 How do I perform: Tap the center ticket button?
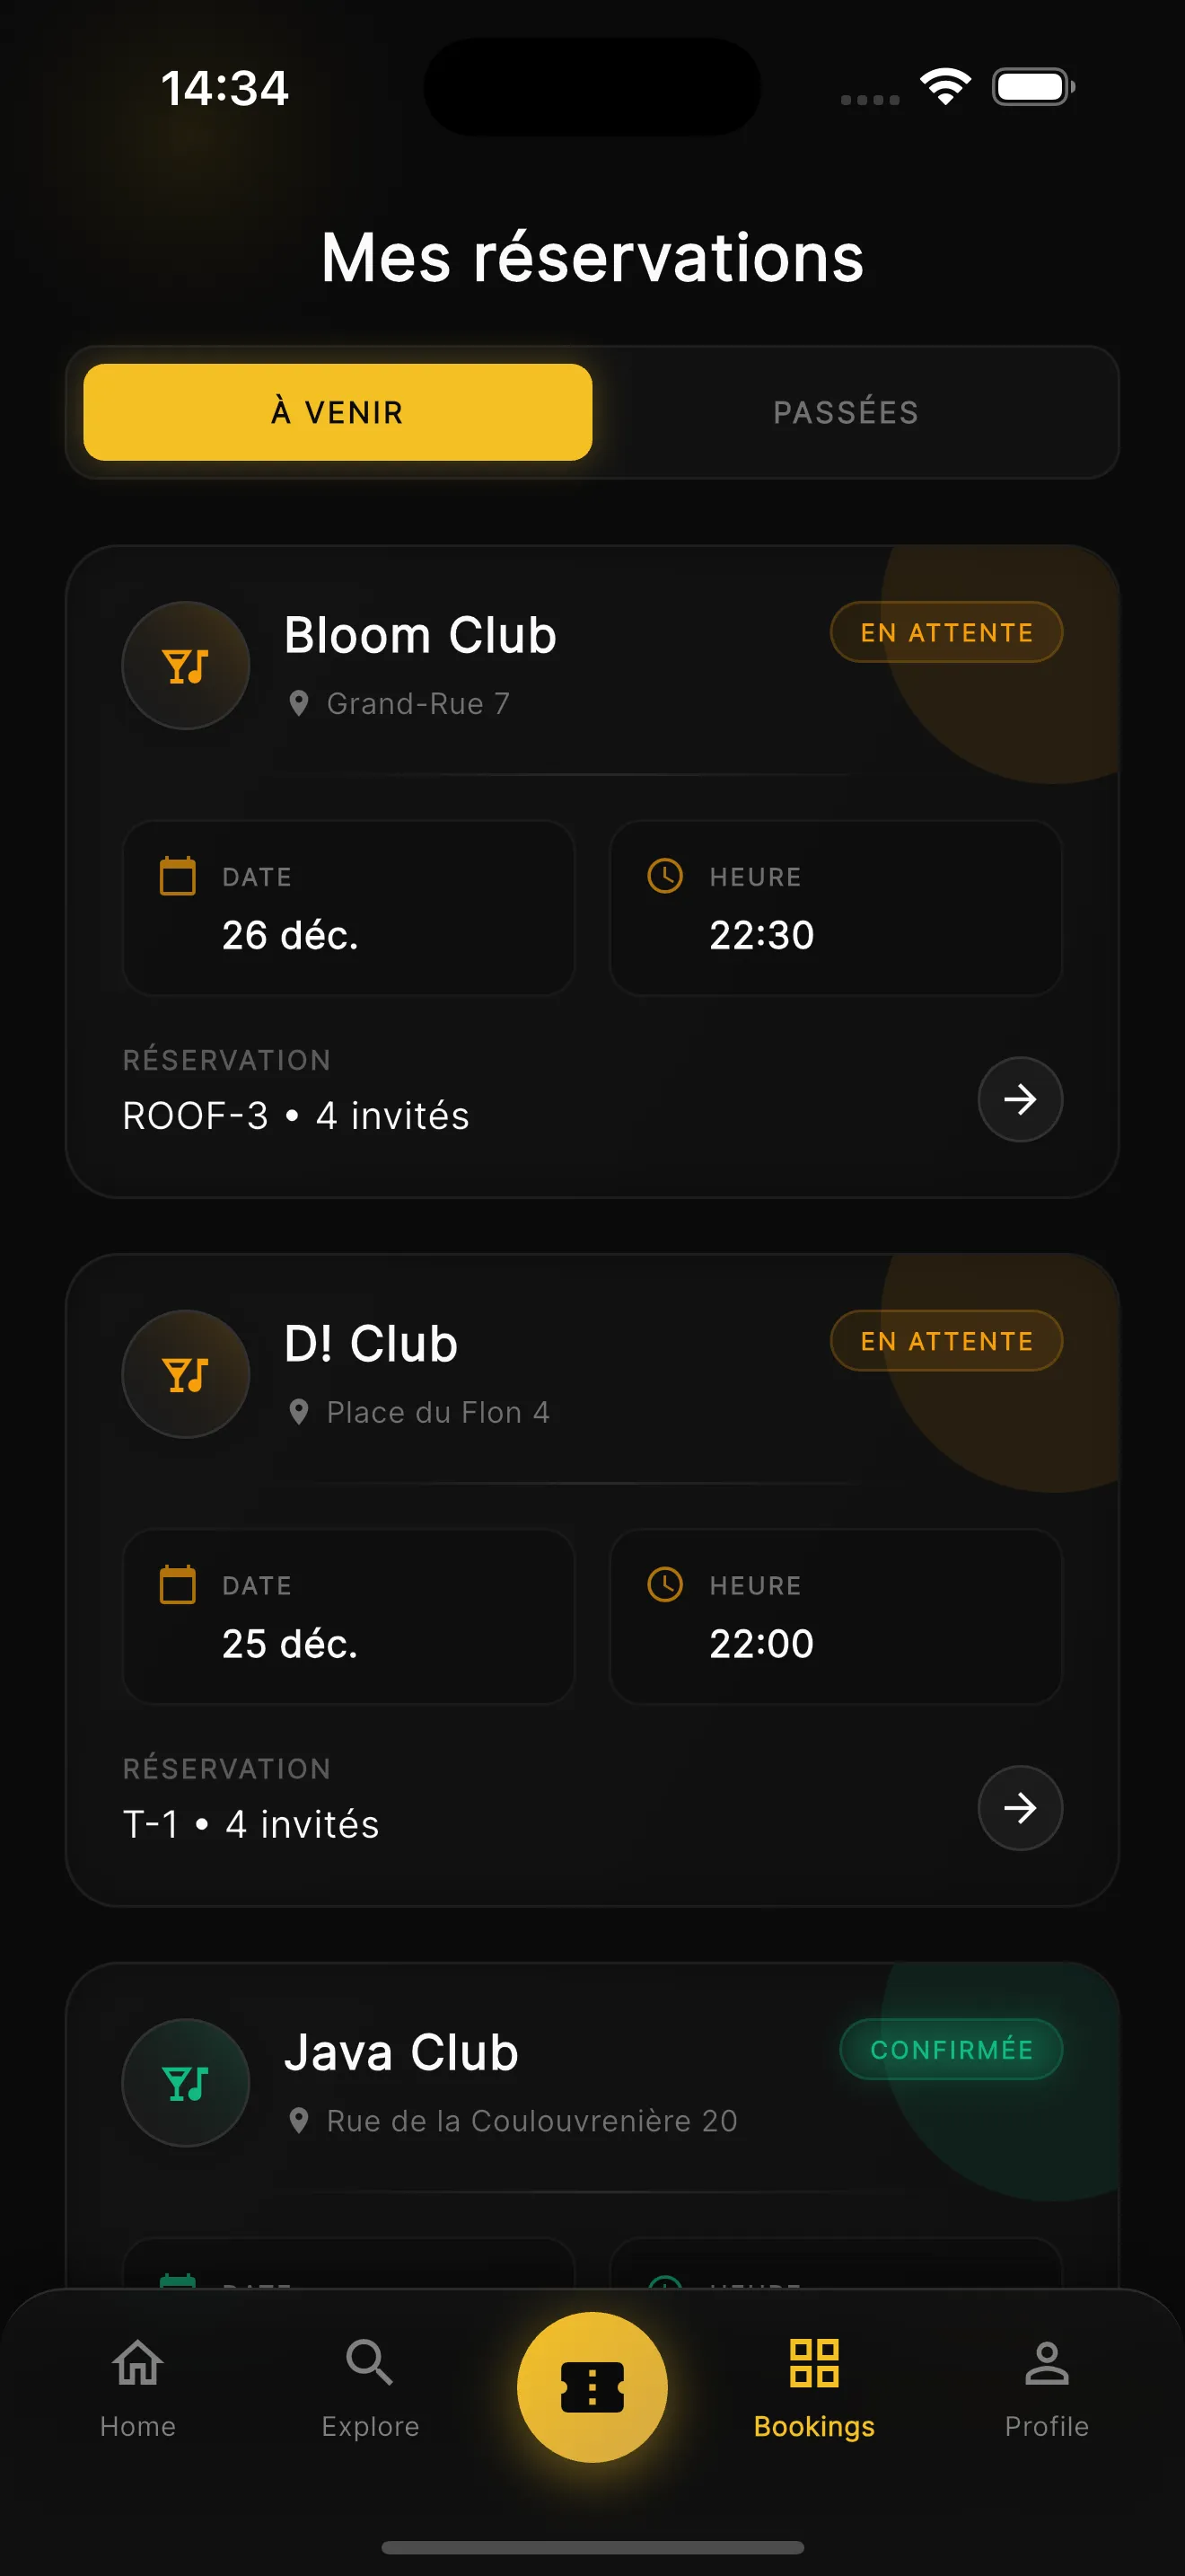point(592,2387)
